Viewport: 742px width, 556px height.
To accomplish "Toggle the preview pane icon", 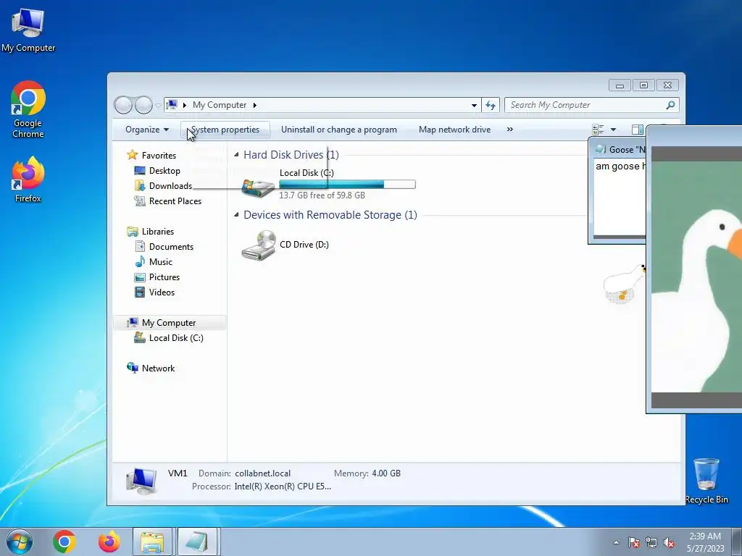I will tap(638, 130).
